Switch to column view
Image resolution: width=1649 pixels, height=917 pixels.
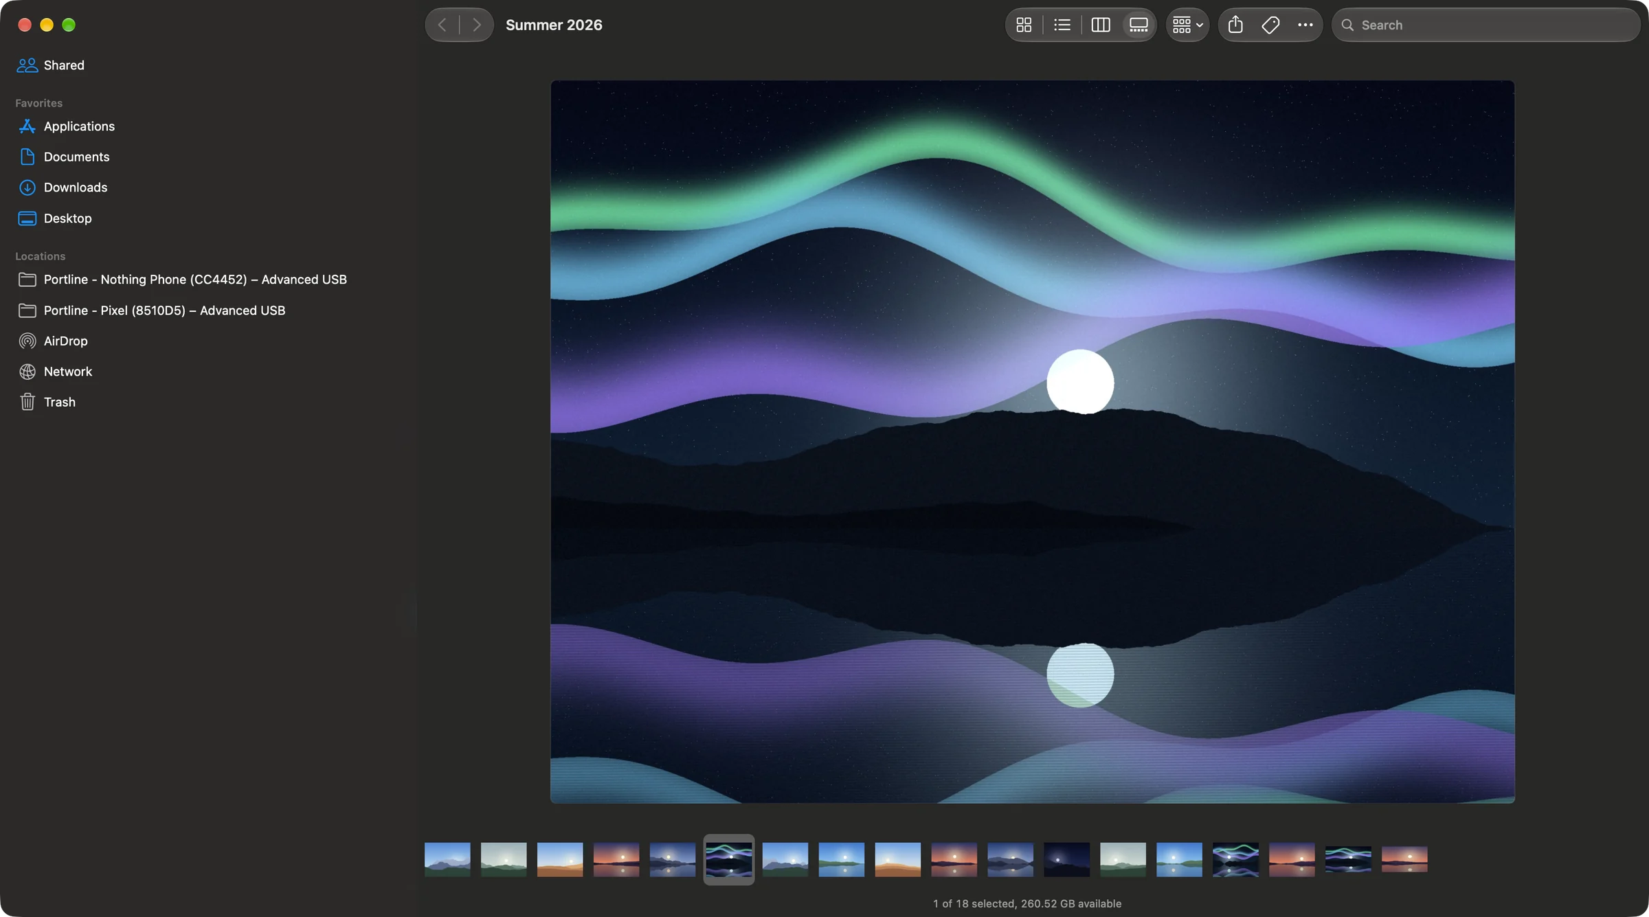[1101, 25]
